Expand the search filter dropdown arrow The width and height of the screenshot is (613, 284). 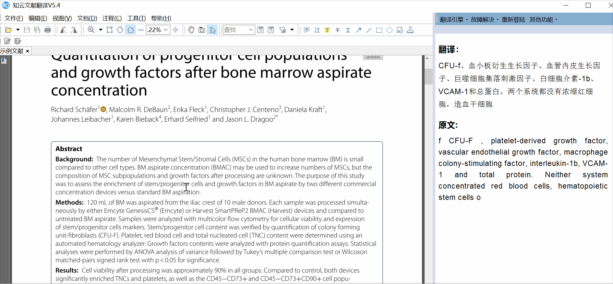click(x=292, y=30)
